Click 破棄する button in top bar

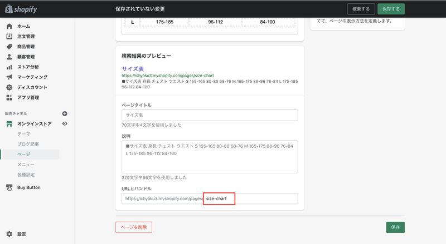361,9
